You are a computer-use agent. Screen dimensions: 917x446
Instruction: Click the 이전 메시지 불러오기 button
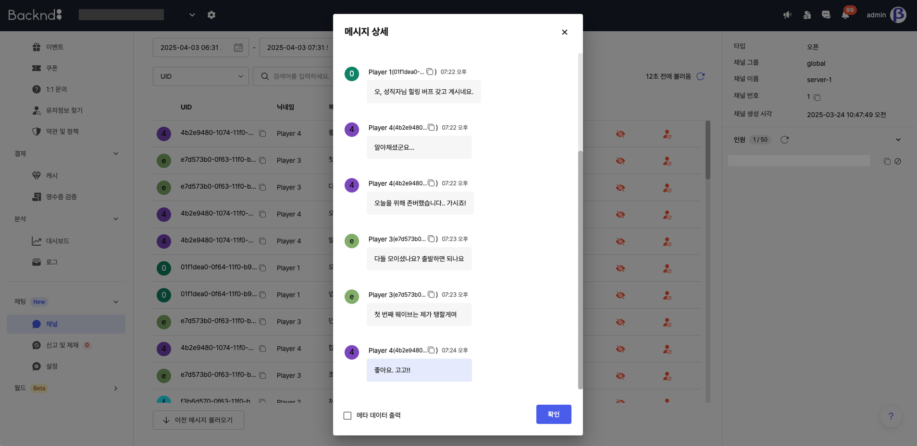[198, 420]
